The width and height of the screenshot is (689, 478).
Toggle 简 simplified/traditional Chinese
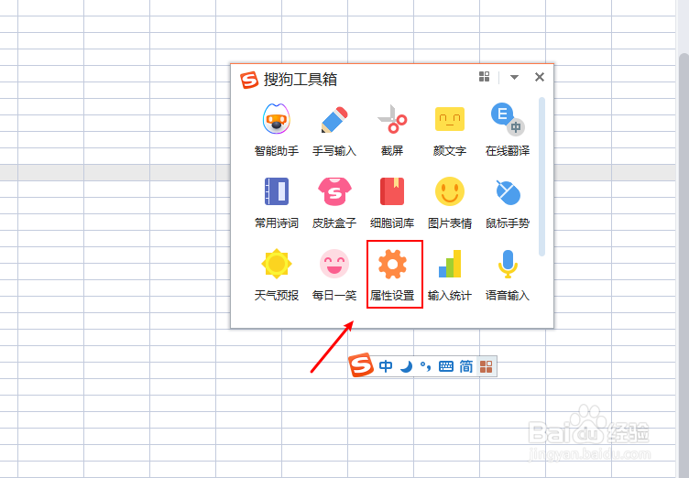point(466,366)
